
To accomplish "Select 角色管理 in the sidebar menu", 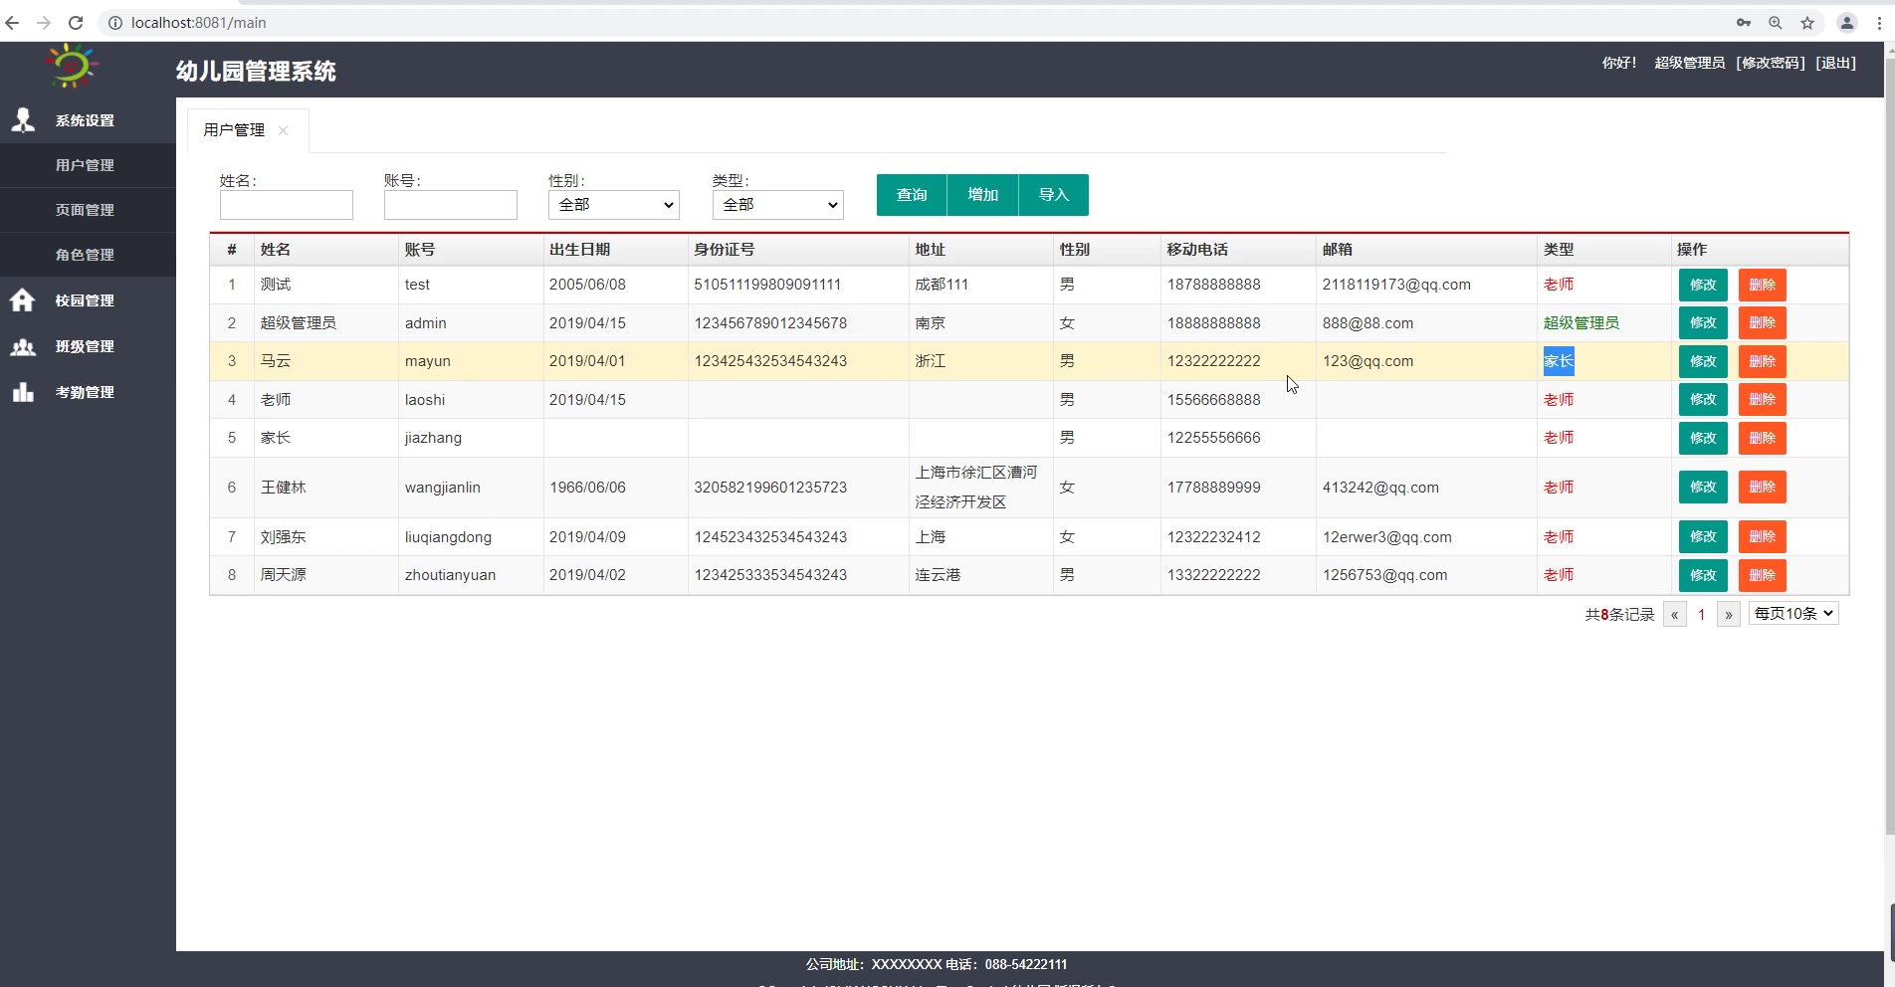I will pyautogui.click(x=85, y=255).
